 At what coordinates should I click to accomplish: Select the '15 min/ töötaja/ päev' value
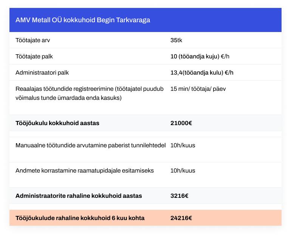(198, 89)
